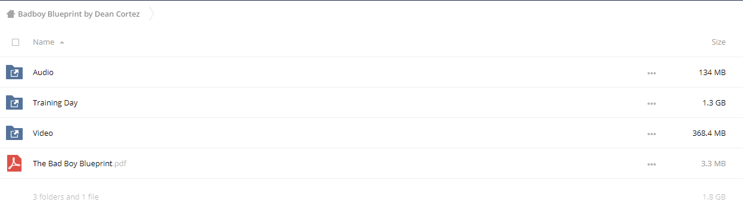Open more actions for Audio folder
The width and height of the screenshot is (743, 224).
tap(652, 73)
